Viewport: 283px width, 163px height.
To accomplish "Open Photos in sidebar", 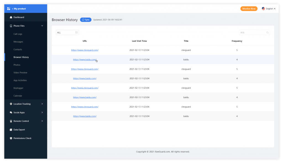I will 17,65.
